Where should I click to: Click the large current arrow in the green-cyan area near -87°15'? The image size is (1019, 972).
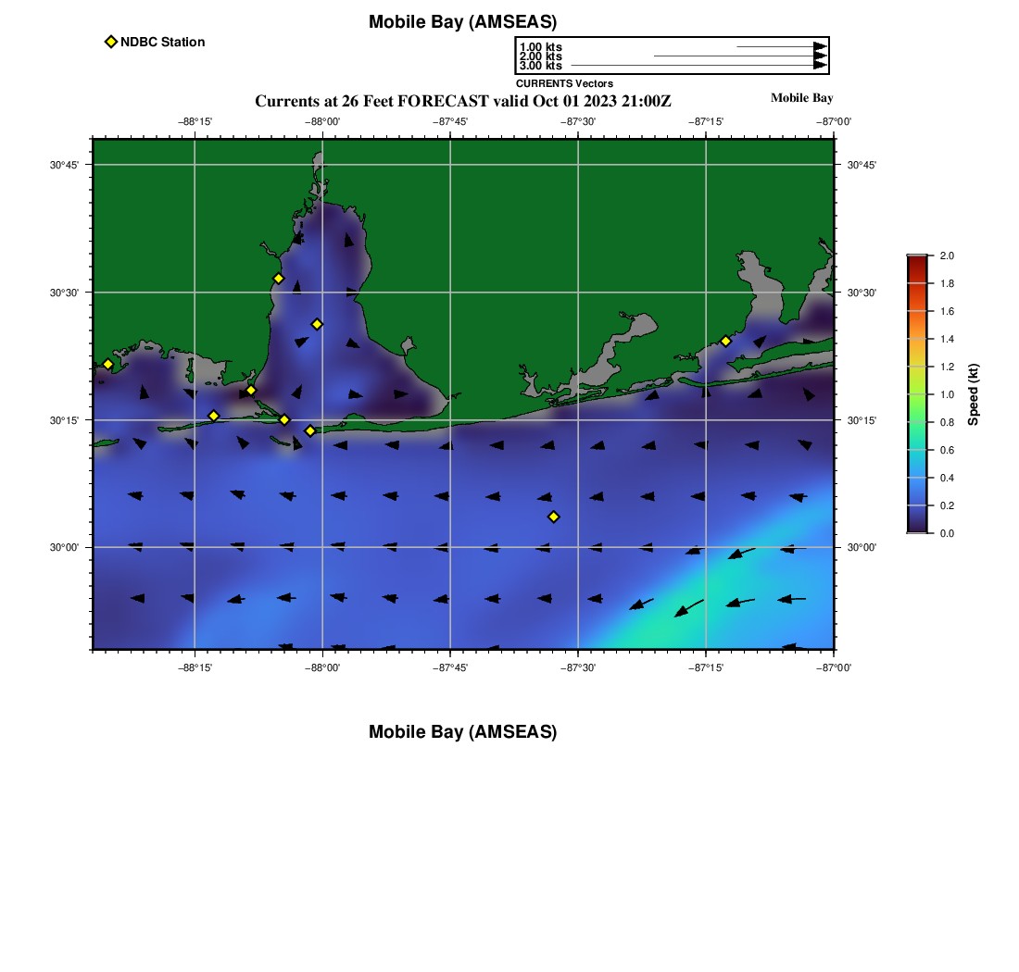[x=689, y=608]
